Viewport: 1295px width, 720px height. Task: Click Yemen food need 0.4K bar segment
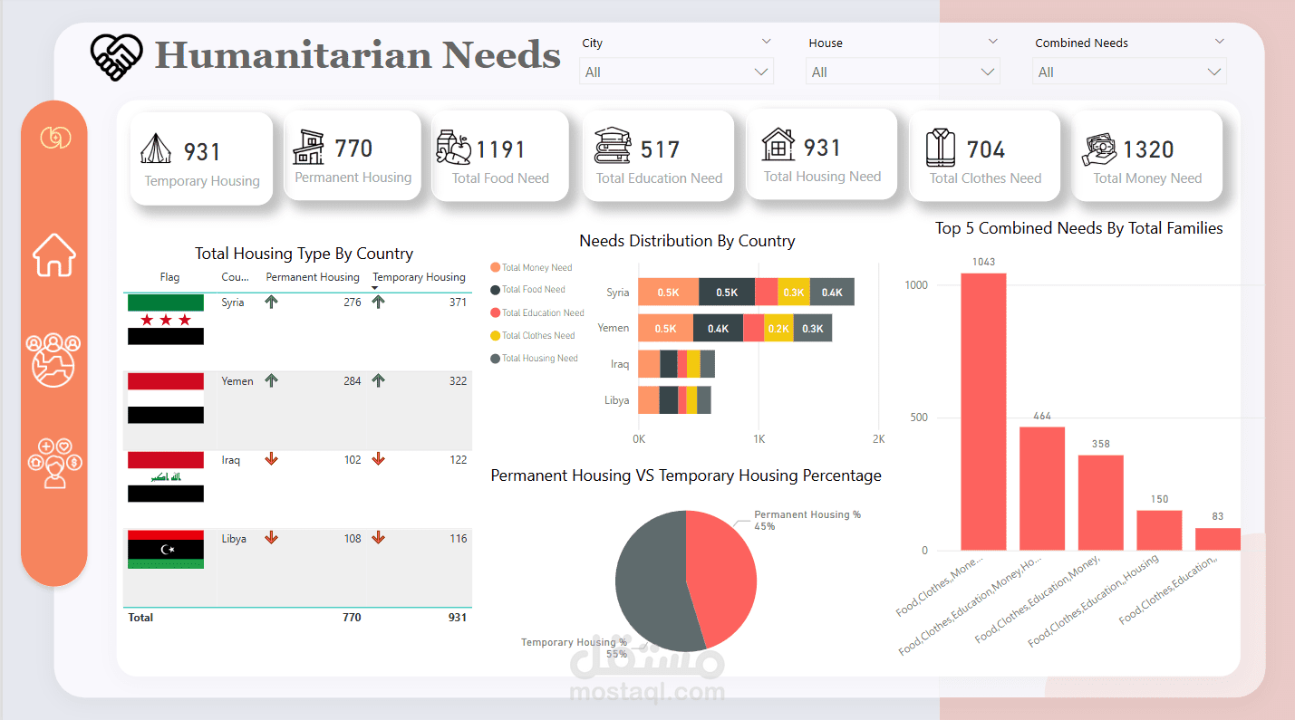pyautogui.click(x=718, y=328)
